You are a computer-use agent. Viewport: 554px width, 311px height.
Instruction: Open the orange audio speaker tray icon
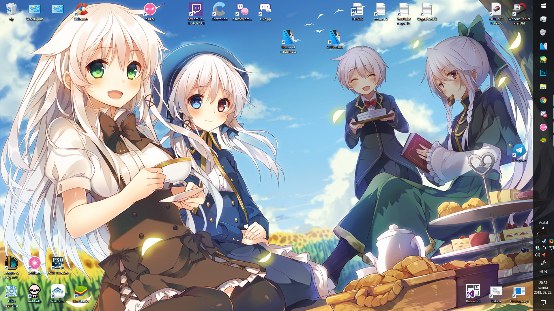544,255
